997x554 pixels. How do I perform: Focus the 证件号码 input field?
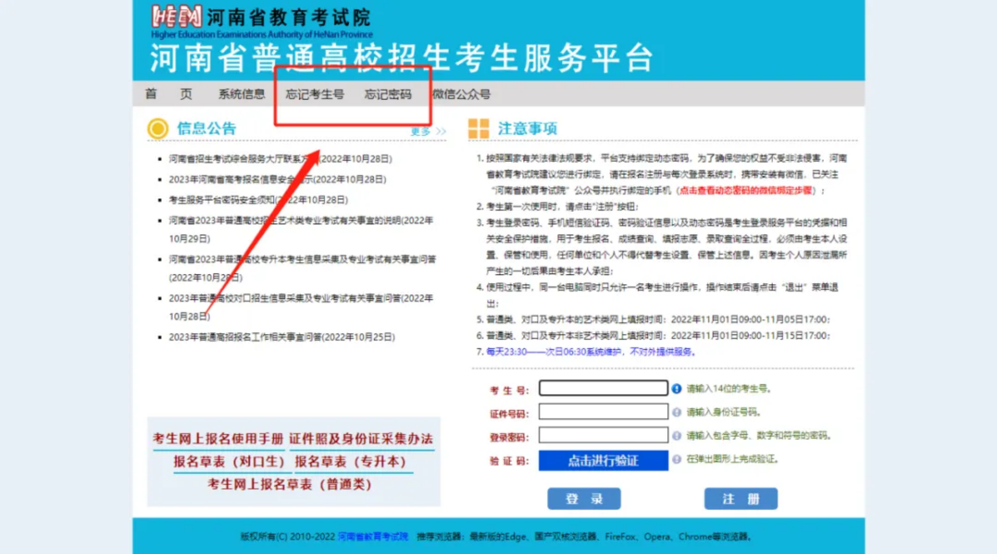click(x=603, y=411)
